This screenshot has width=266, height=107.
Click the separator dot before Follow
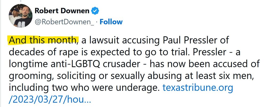[96, 22]
